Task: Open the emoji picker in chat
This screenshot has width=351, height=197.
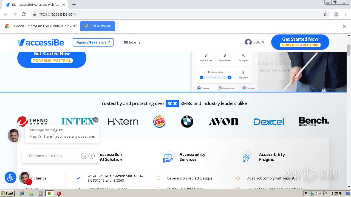Action: point(84,156)
